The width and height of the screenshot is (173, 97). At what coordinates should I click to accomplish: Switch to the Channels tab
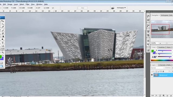pyautogui.click(x=162, y=65)
